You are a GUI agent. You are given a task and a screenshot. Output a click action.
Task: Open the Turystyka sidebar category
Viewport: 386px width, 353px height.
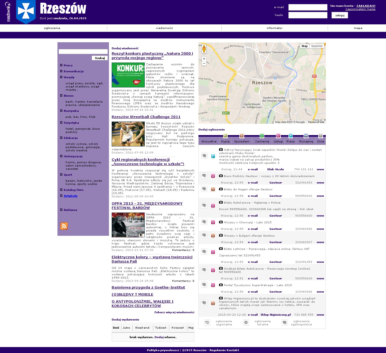tap(71, 123)
